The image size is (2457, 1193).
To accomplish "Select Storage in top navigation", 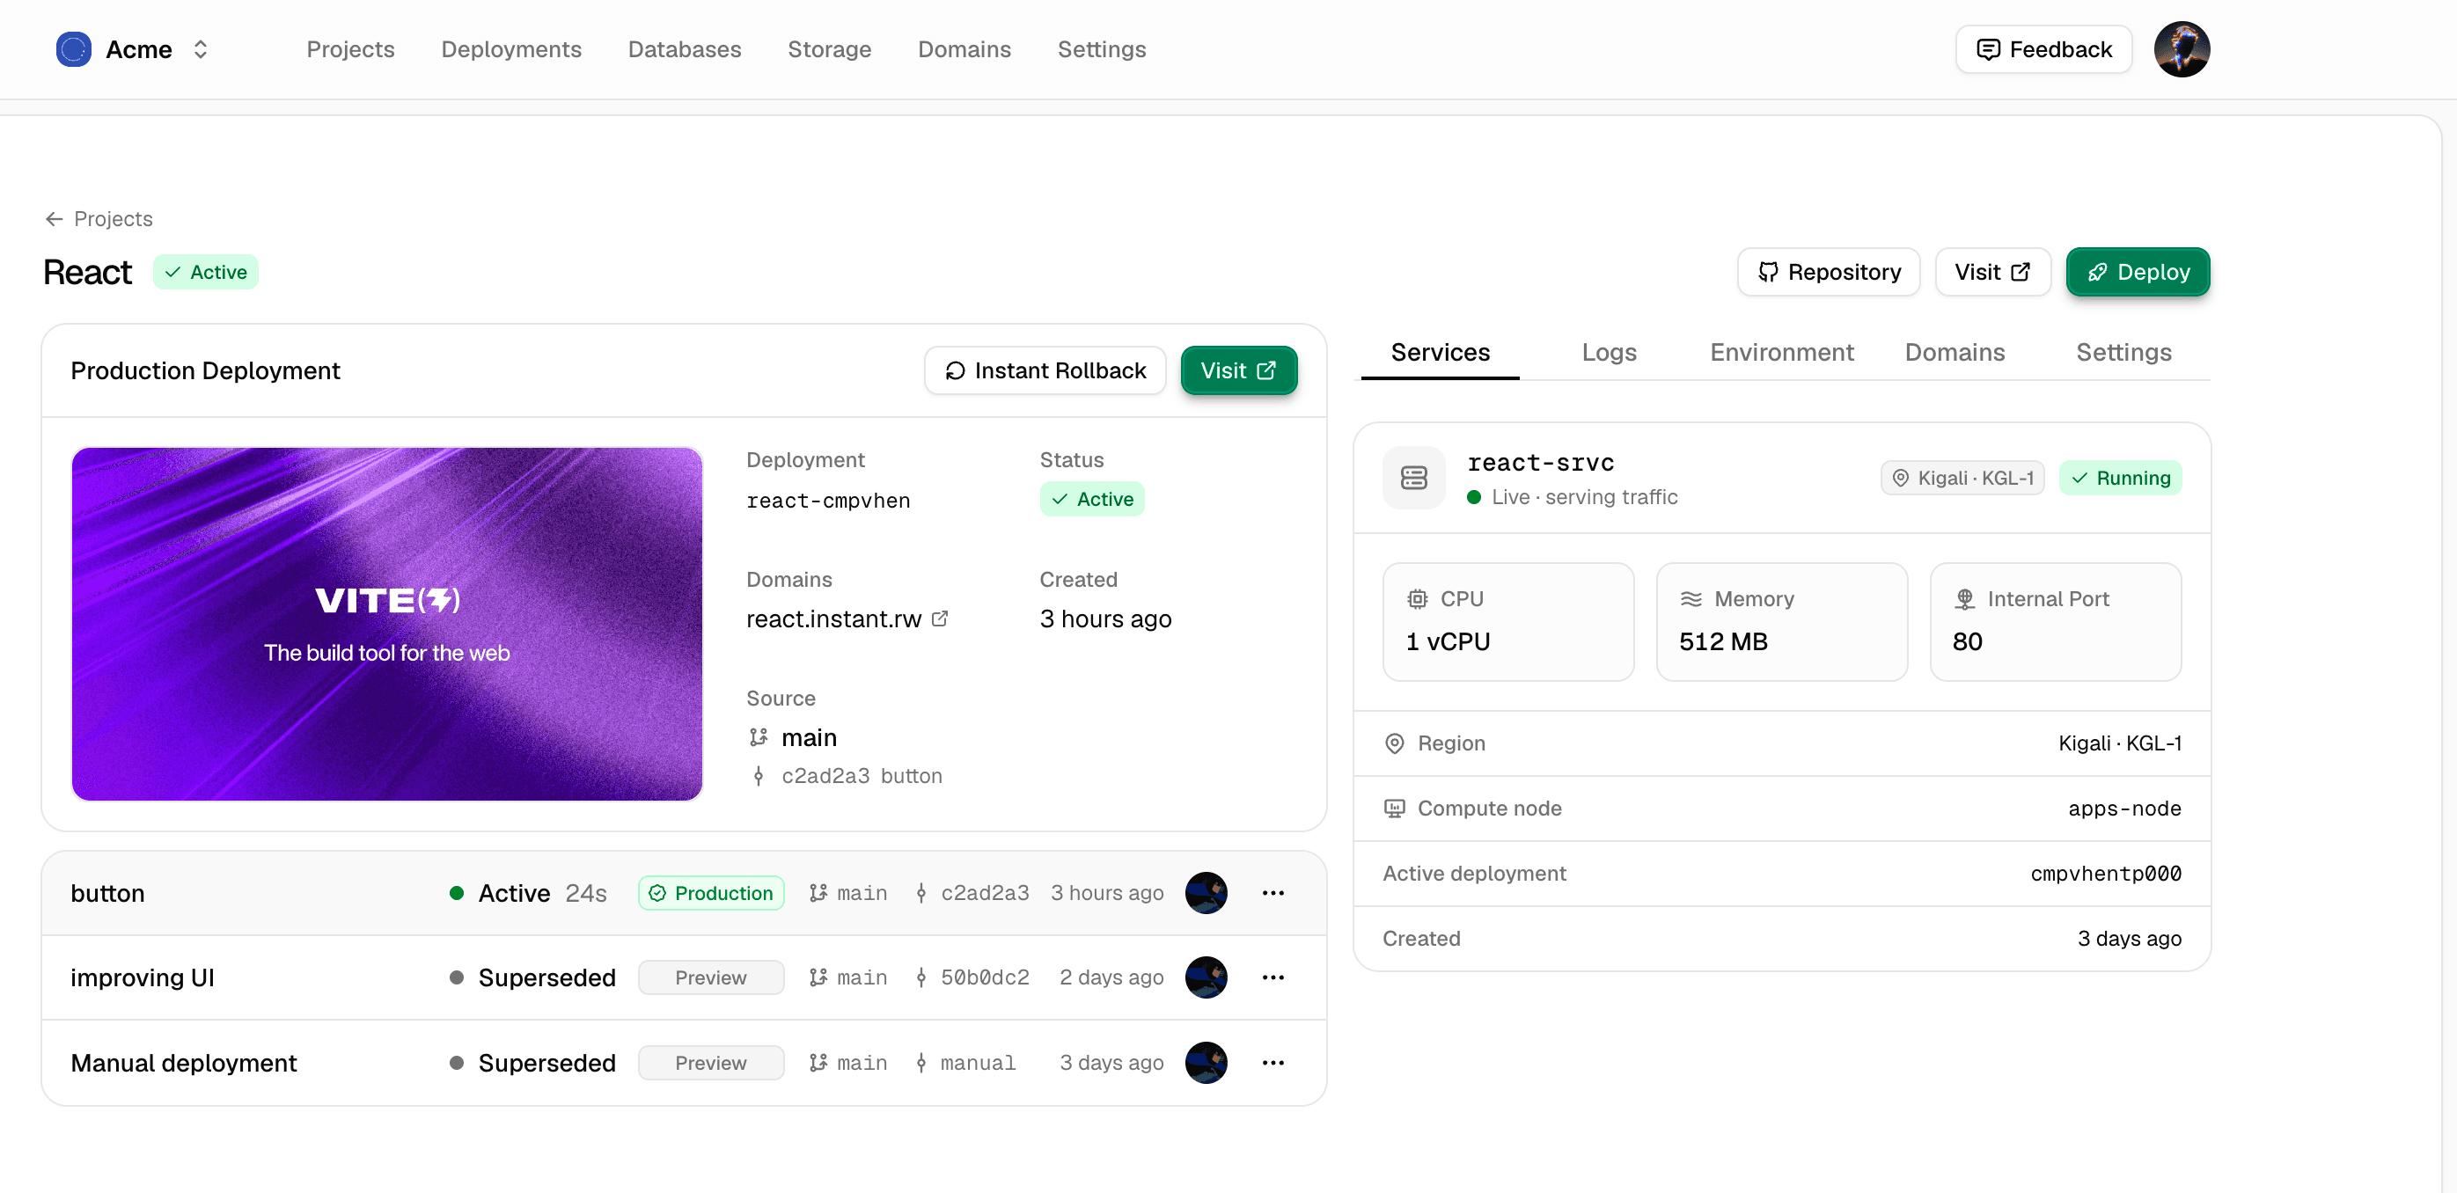I will pyautogui.click(x=829, y=49).
